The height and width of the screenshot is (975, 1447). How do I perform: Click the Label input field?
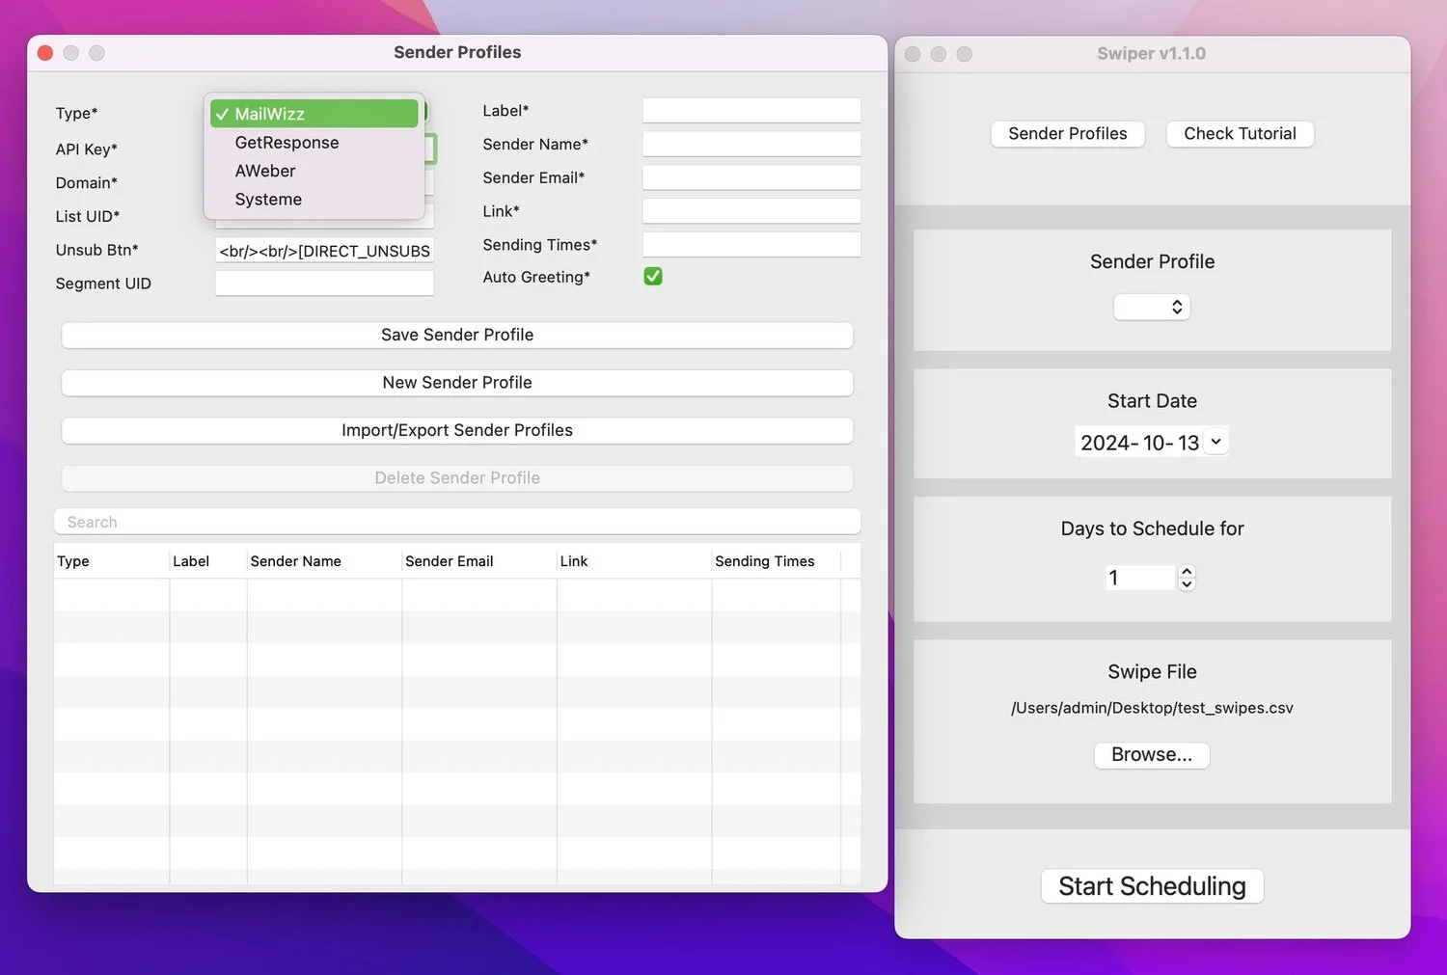point(751,111)
